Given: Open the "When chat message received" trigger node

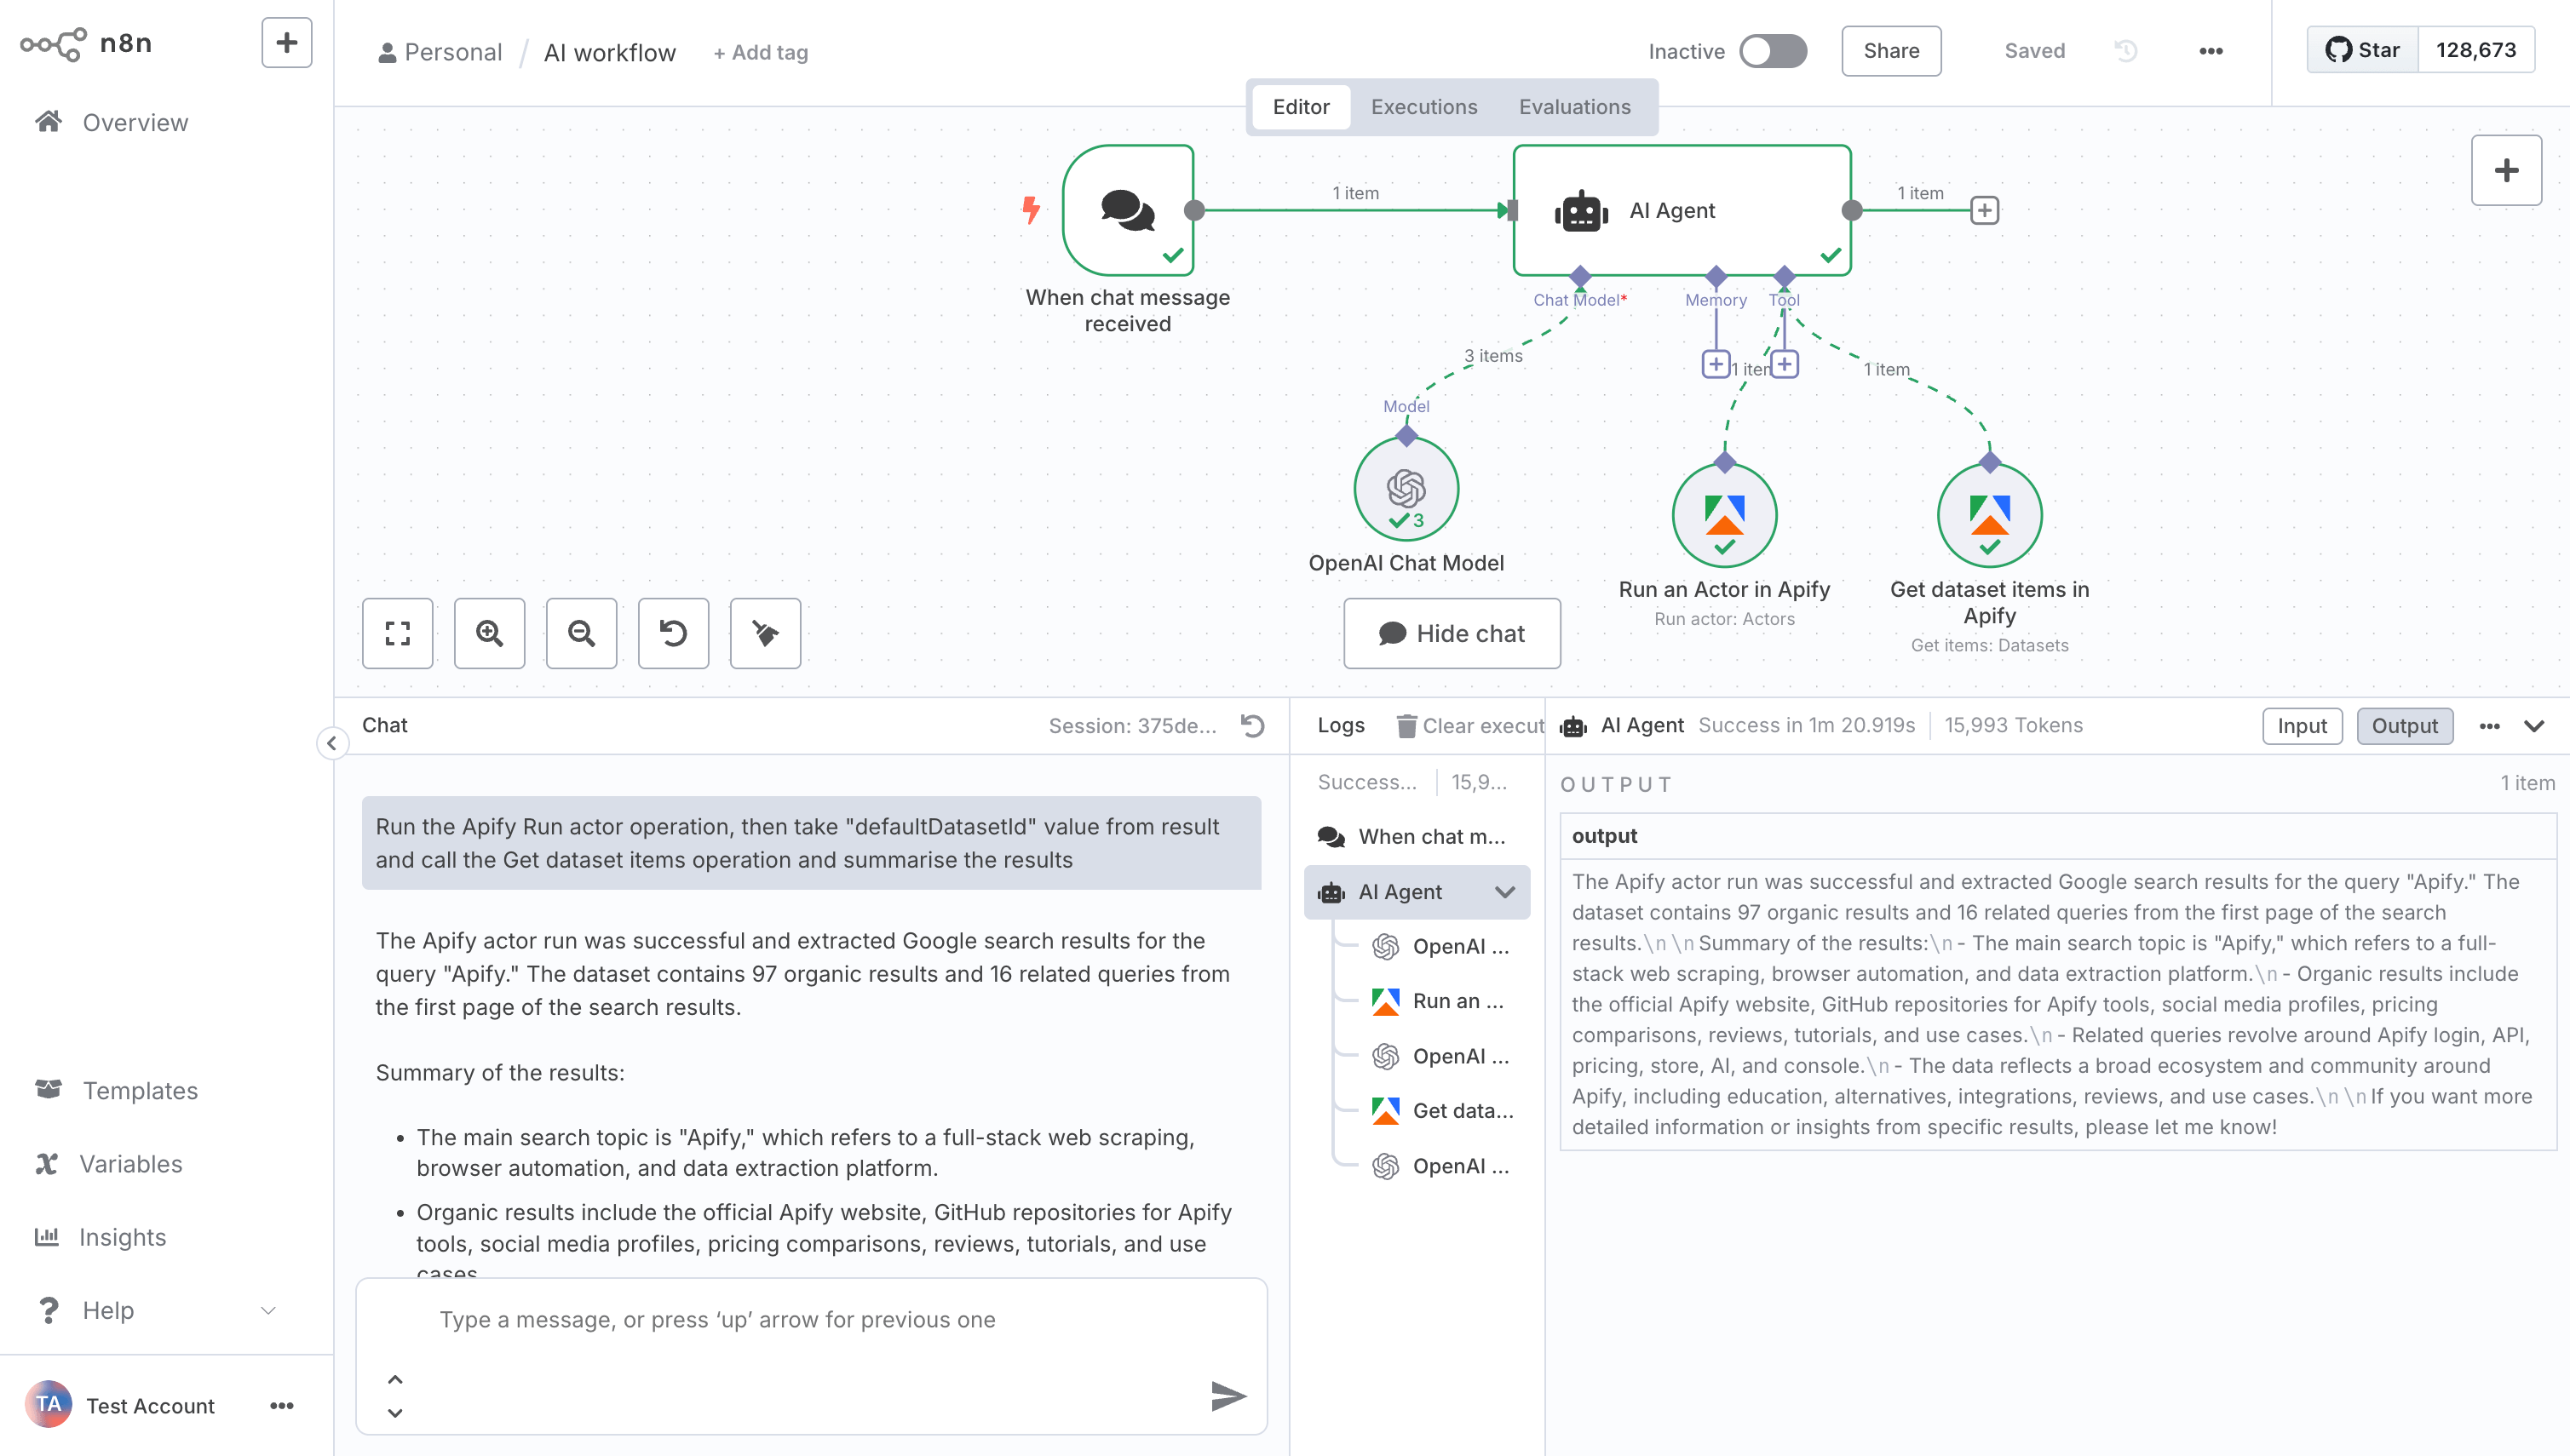Looking at the screenshot, I should [1128, 210].
